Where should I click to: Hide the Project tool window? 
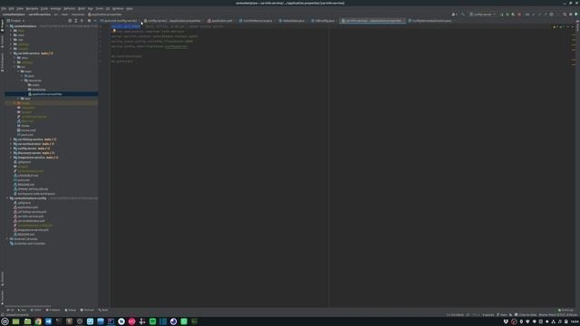tap(95, 21)
